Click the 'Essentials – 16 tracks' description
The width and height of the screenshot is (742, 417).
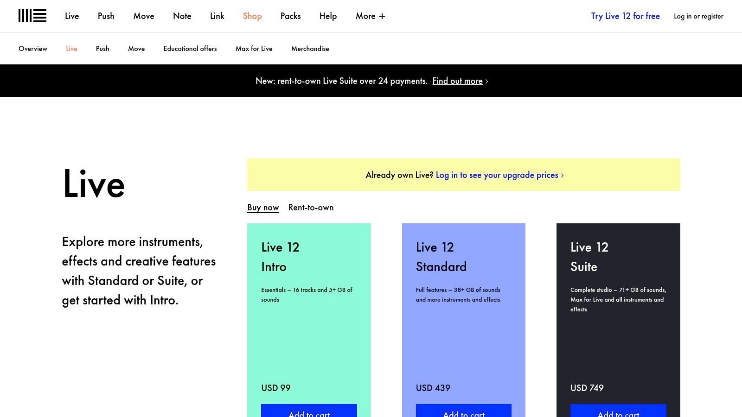(x=307, y=295)
